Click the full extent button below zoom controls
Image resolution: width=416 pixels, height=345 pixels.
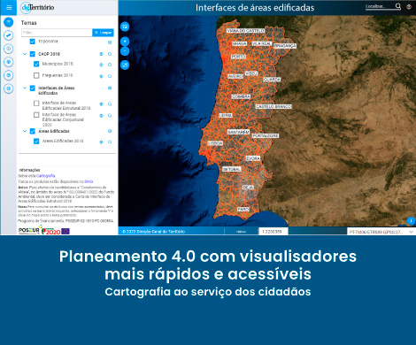pos(125,65)
